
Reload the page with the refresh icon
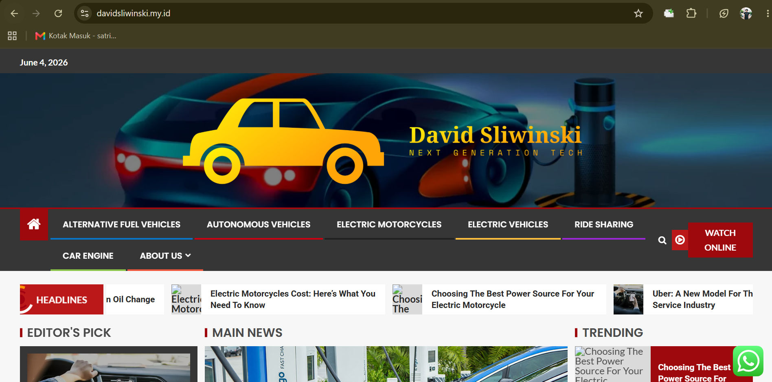[58, 13]
